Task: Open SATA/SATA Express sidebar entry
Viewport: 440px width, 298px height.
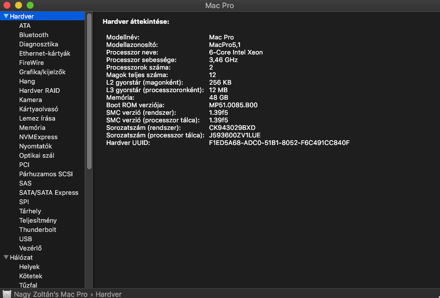Action: tap(49, 192)
